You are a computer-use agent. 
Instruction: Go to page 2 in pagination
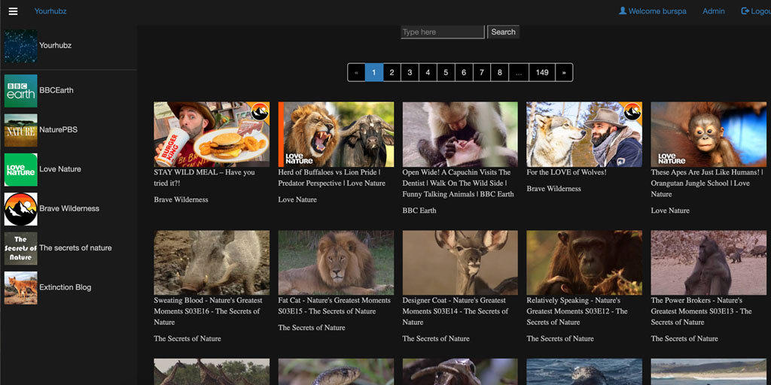pyautogui.click(x=392, y=73)
